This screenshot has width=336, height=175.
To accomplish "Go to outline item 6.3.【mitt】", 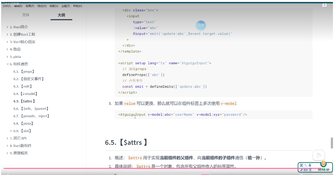I will [x=23, y=86].
